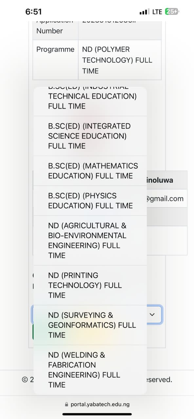
Task: Choose B.SC(ED) Mathematics Education Full Time
Action: 90,171
